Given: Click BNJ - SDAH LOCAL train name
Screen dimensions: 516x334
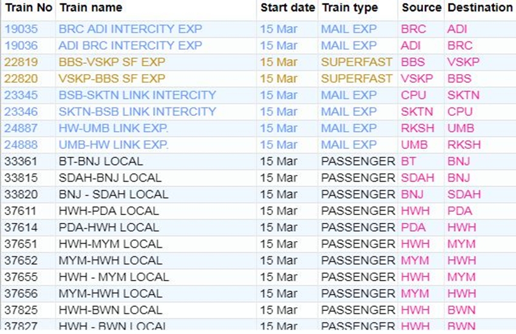Looking at the screenshot, I should (114, 194).
